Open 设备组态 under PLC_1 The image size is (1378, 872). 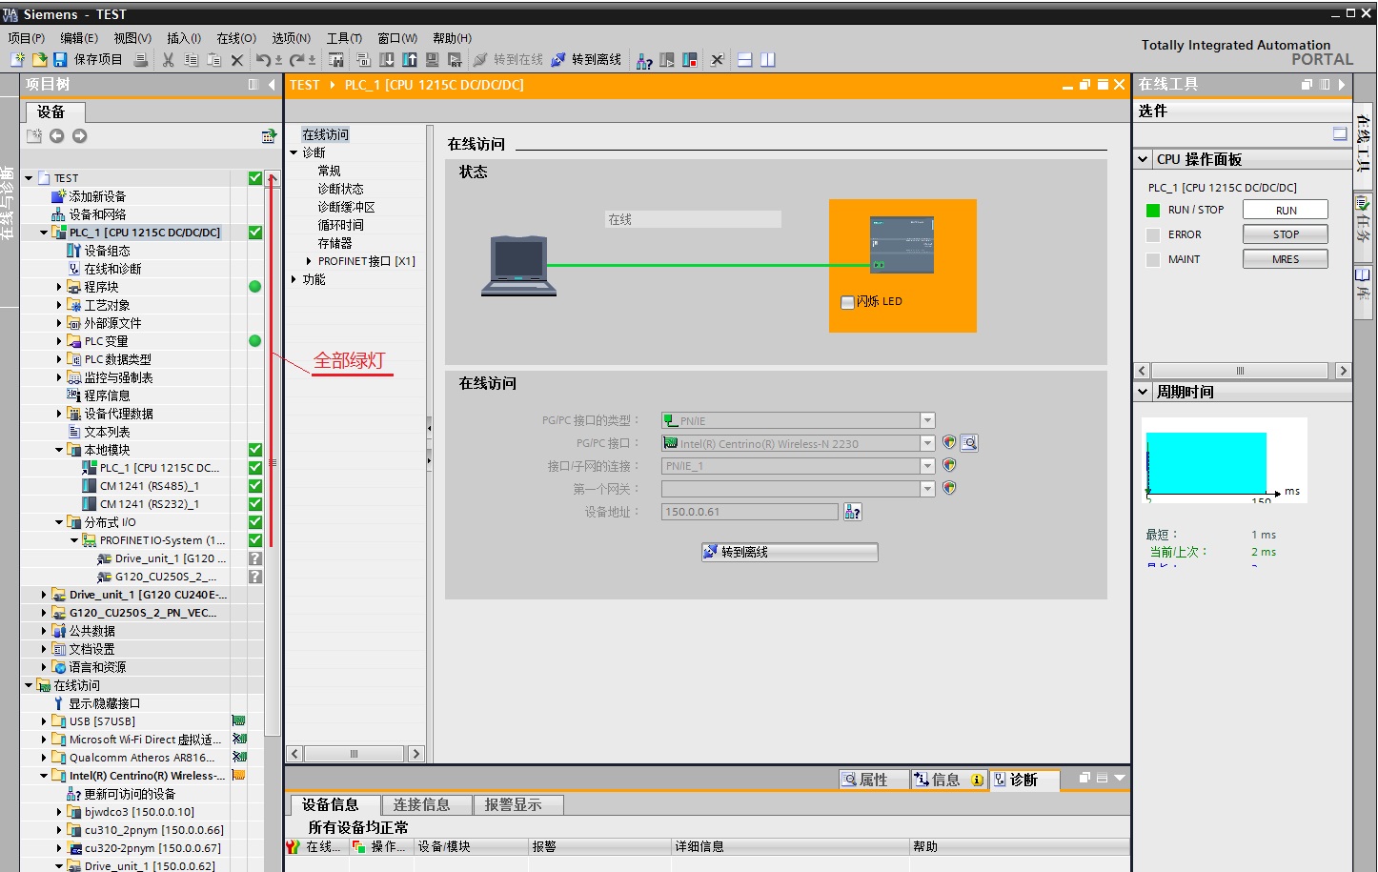point(107,251)
